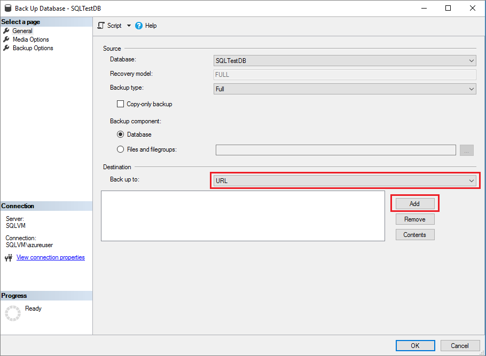Click the Script toolbar icon
The width and height of the screenshot is (486, 356).
pyautogui.click(x=100, y=25)
